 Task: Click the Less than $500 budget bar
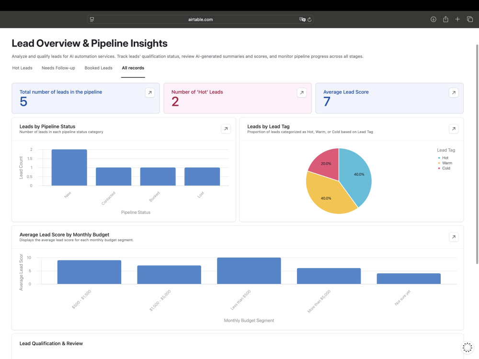[249, 271]
